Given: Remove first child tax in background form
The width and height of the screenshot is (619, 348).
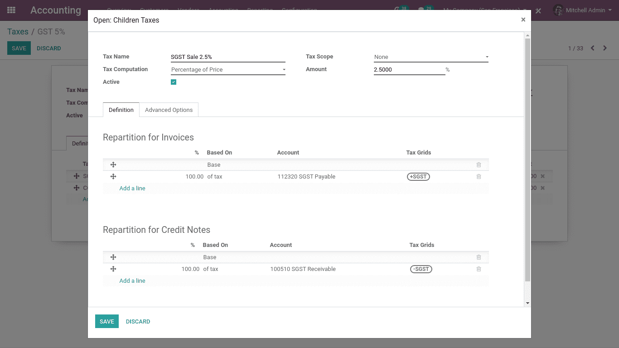Looking at the screenshot, I should (x=542, y=176).
